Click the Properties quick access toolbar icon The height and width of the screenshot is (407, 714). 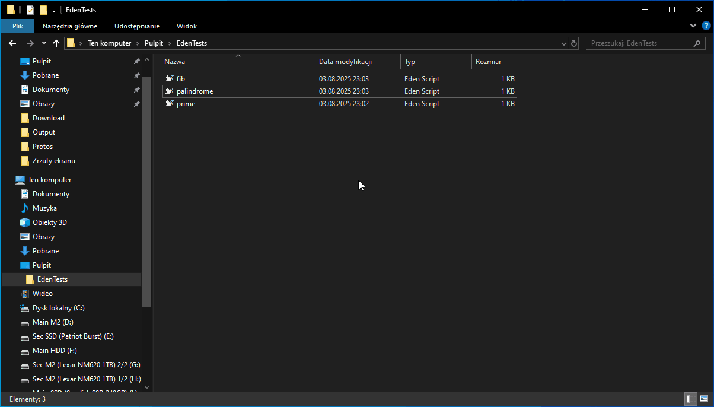pyautogui.click(x=30, y=10)
